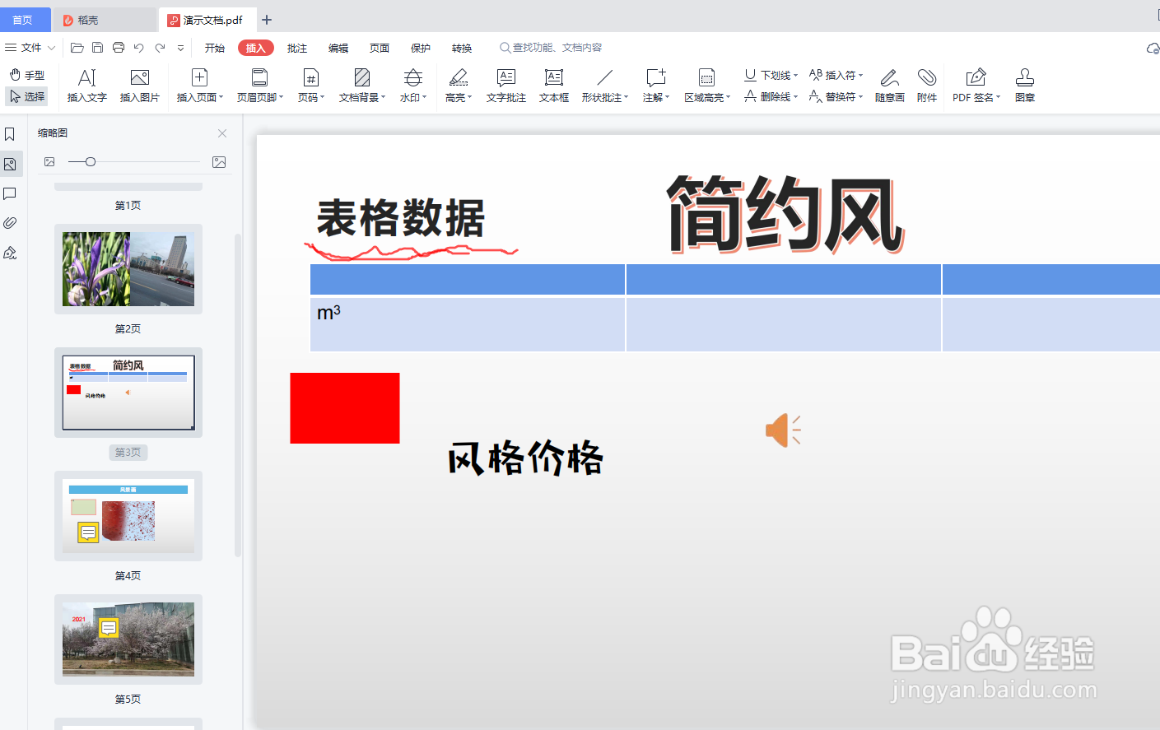Screen dimensions: 1160x730
Task: Select the Hand tool (手型)
Action: click(27, 75)
